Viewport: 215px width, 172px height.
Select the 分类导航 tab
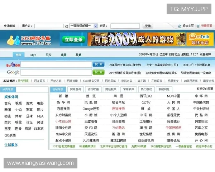8,90
